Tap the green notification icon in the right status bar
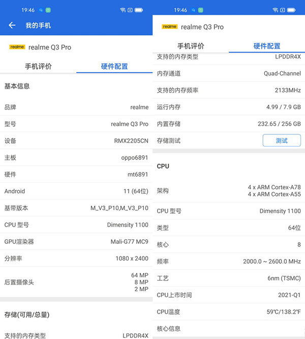Image resolution: width=305 pixels, height=339 pixels. 200,10
